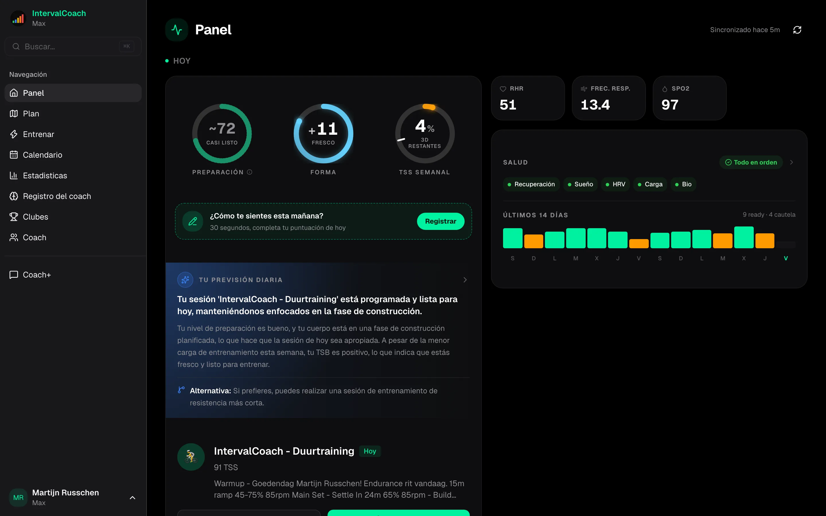Click the Registrar button
The image size is (826, 516).
click(441, 221)
